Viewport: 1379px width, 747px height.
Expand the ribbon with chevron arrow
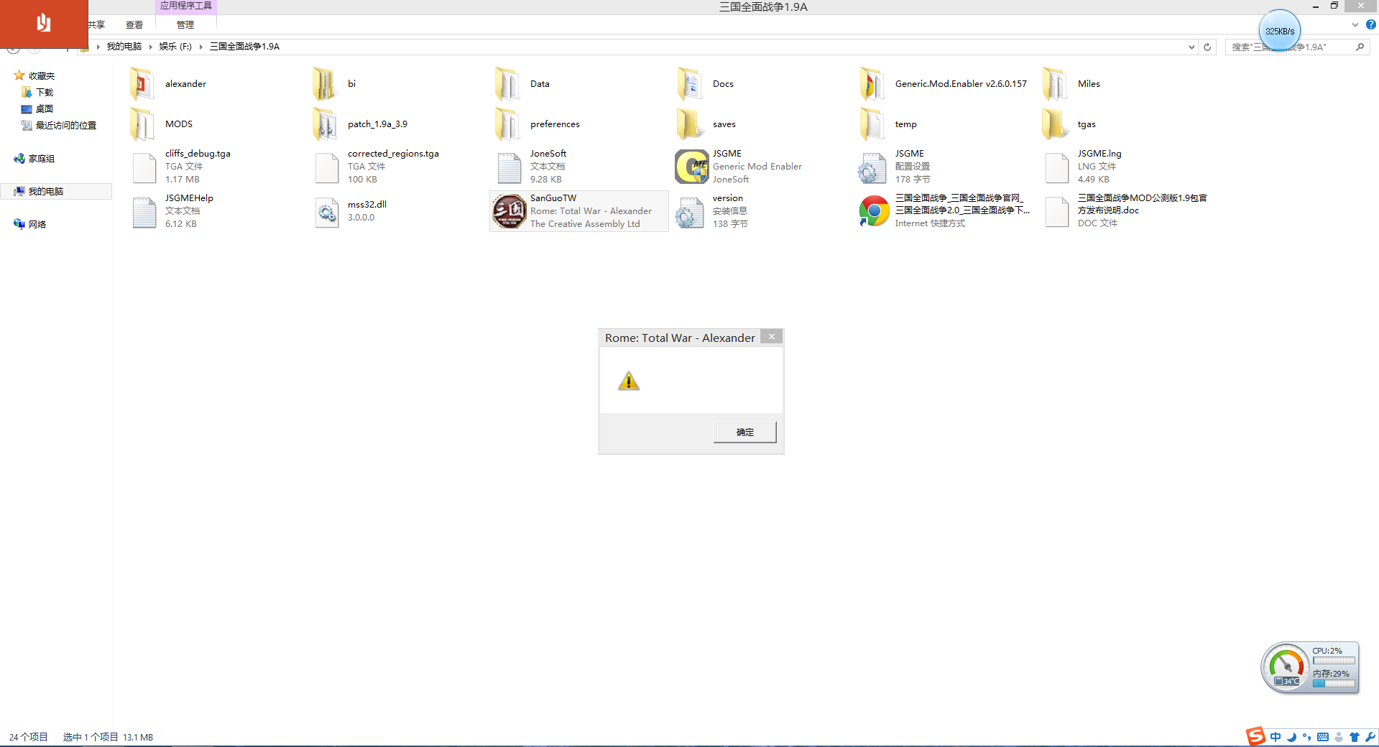1355,24
